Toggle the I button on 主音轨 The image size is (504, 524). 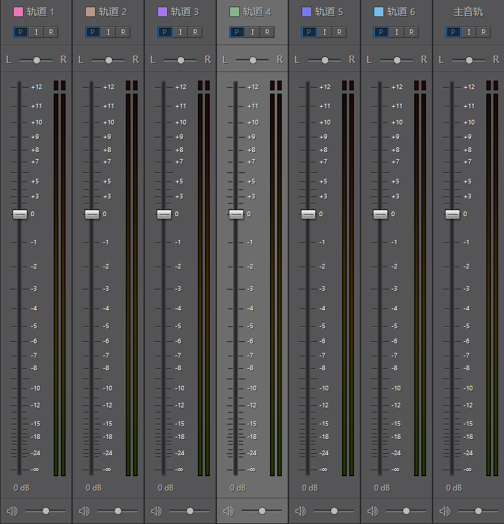click(x=468, y=31)
